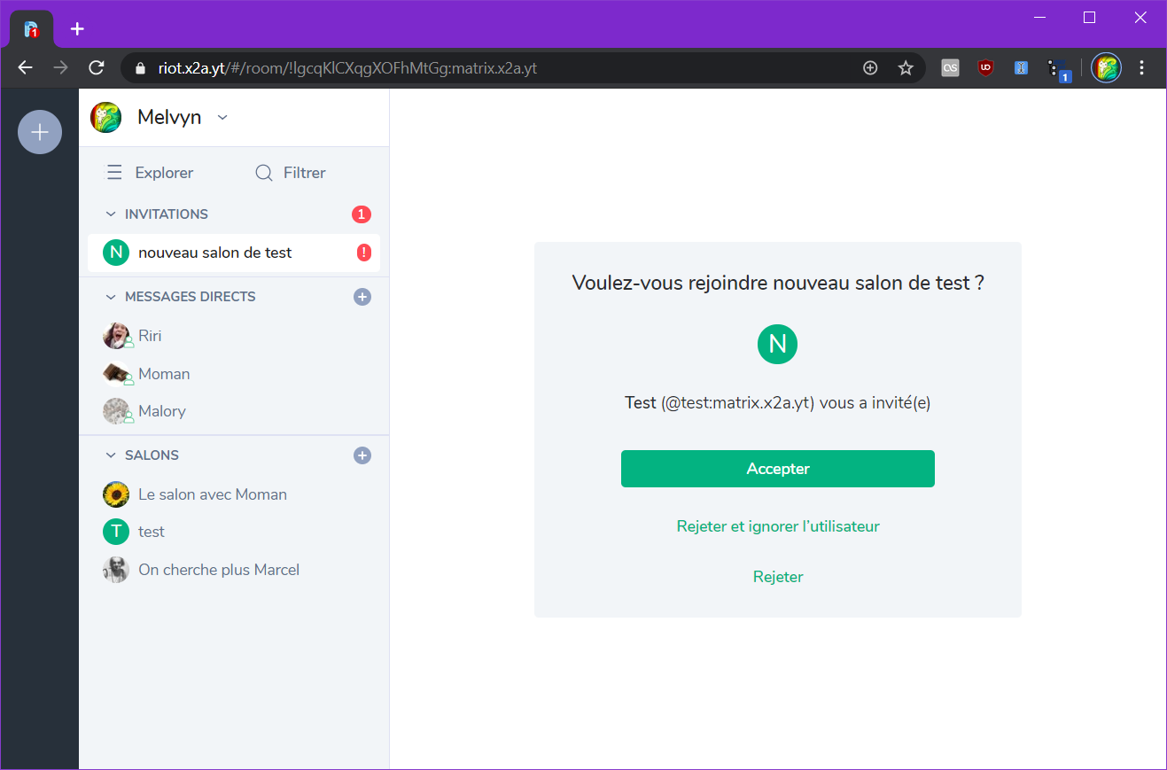Reload the page in browser
Image resolution: width=1167 pixels, height=770 pixels.
pos(97,68)
